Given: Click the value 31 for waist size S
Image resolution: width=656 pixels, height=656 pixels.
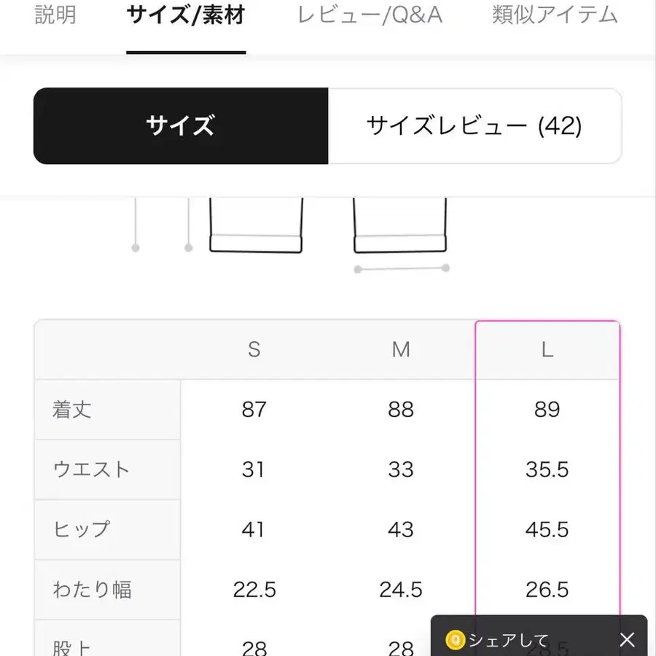Looking at the screenshot, I should [254, 469].
